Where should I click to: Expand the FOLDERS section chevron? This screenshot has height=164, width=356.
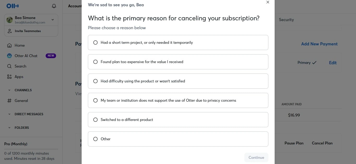(x=9, y=128)
